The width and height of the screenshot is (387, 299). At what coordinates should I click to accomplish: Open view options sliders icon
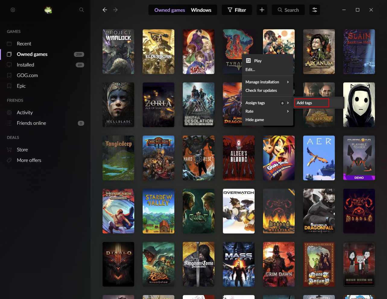[x=315, y=10]
